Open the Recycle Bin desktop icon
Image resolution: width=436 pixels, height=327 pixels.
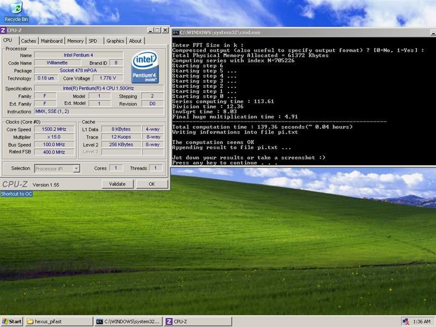tap(16, 11)
